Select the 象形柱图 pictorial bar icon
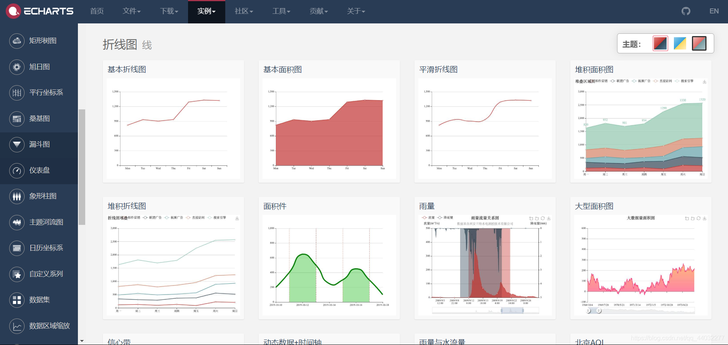The image size is (728, 345). coord(17,196)
